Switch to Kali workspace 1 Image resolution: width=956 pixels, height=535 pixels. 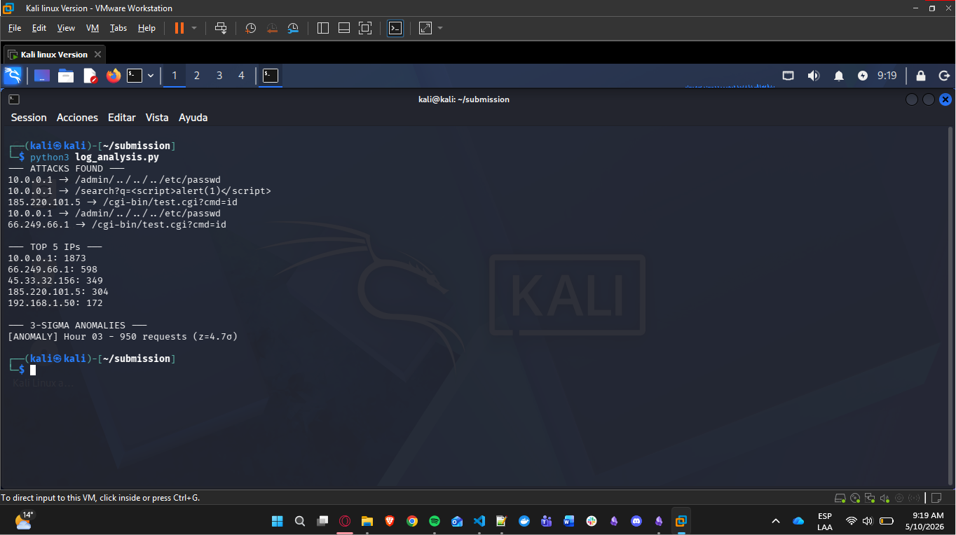click(175, 76)
